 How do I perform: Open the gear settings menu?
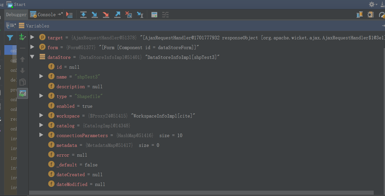click(372, 4)
